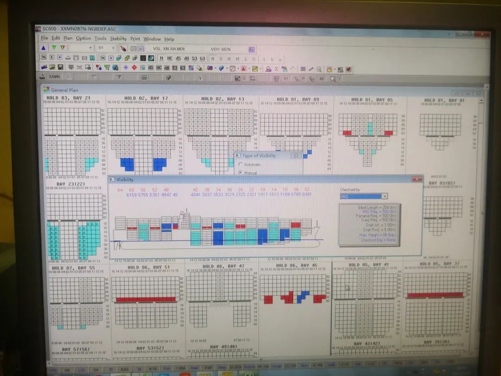
Task: Click the magnifier document icon in third row
Action: 319,69
